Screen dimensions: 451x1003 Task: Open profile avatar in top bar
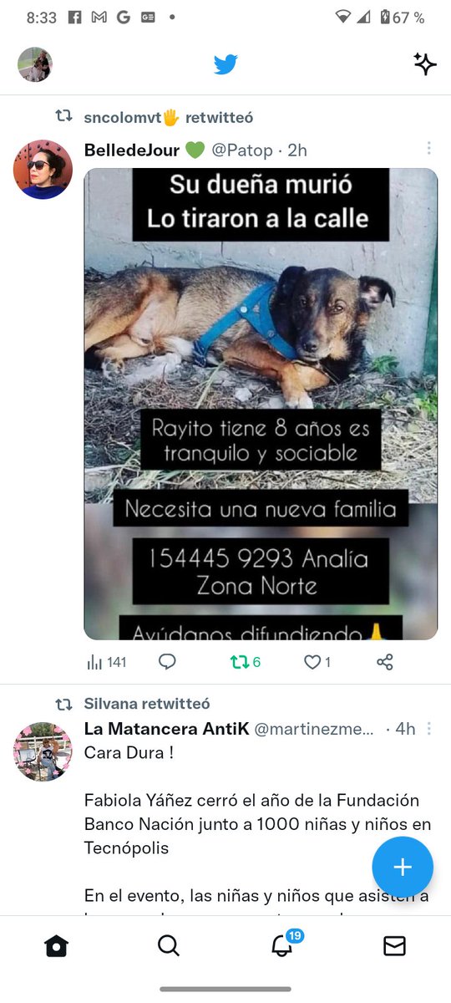tap(35, 64)
